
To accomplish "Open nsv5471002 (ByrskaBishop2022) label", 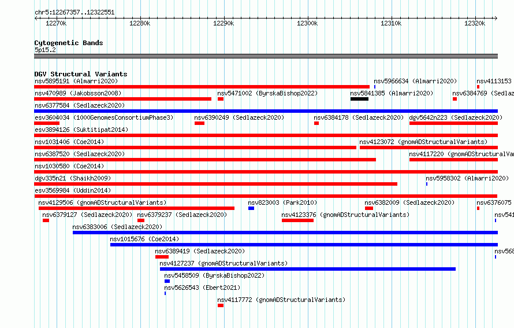I will click(x=267, y=93).
